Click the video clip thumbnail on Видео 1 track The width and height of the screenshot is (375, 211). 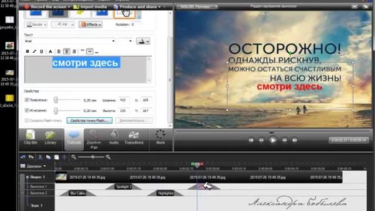pyautogui.click(x=61, y=177)
